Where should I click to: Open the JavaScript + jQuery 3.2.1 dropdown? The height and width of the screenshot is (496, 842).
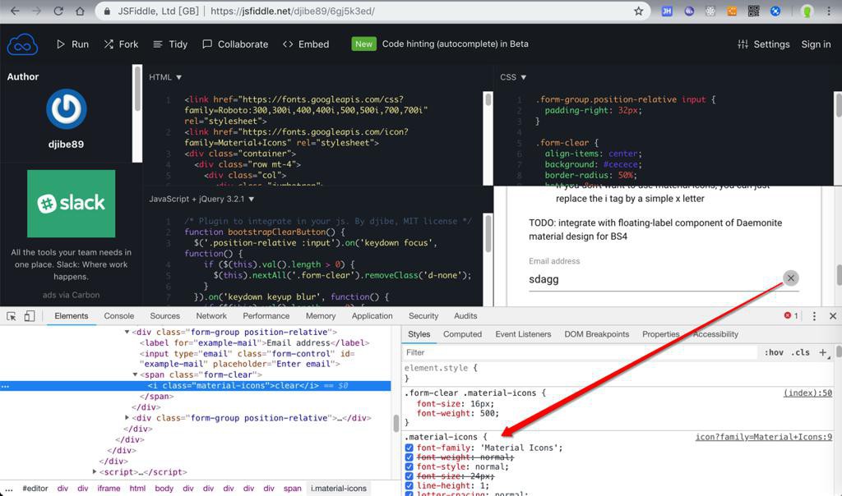tap(201, 199)
